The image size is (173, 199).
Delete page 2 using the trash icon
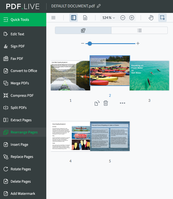(x=105, y=103)
